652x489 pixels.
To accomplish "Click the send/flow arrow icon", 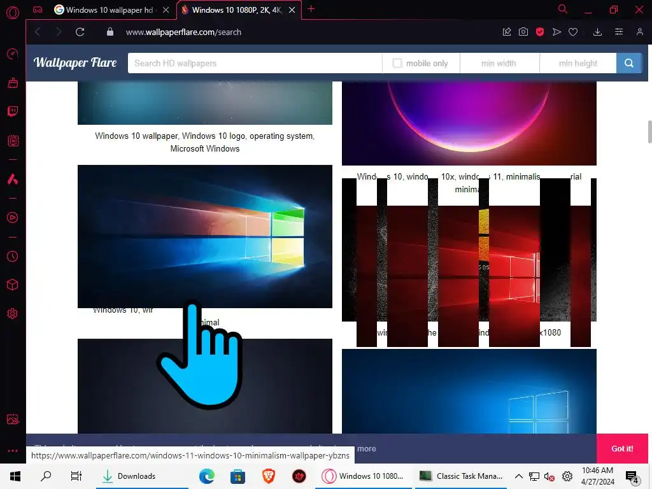I will click(x=556, y=32).
